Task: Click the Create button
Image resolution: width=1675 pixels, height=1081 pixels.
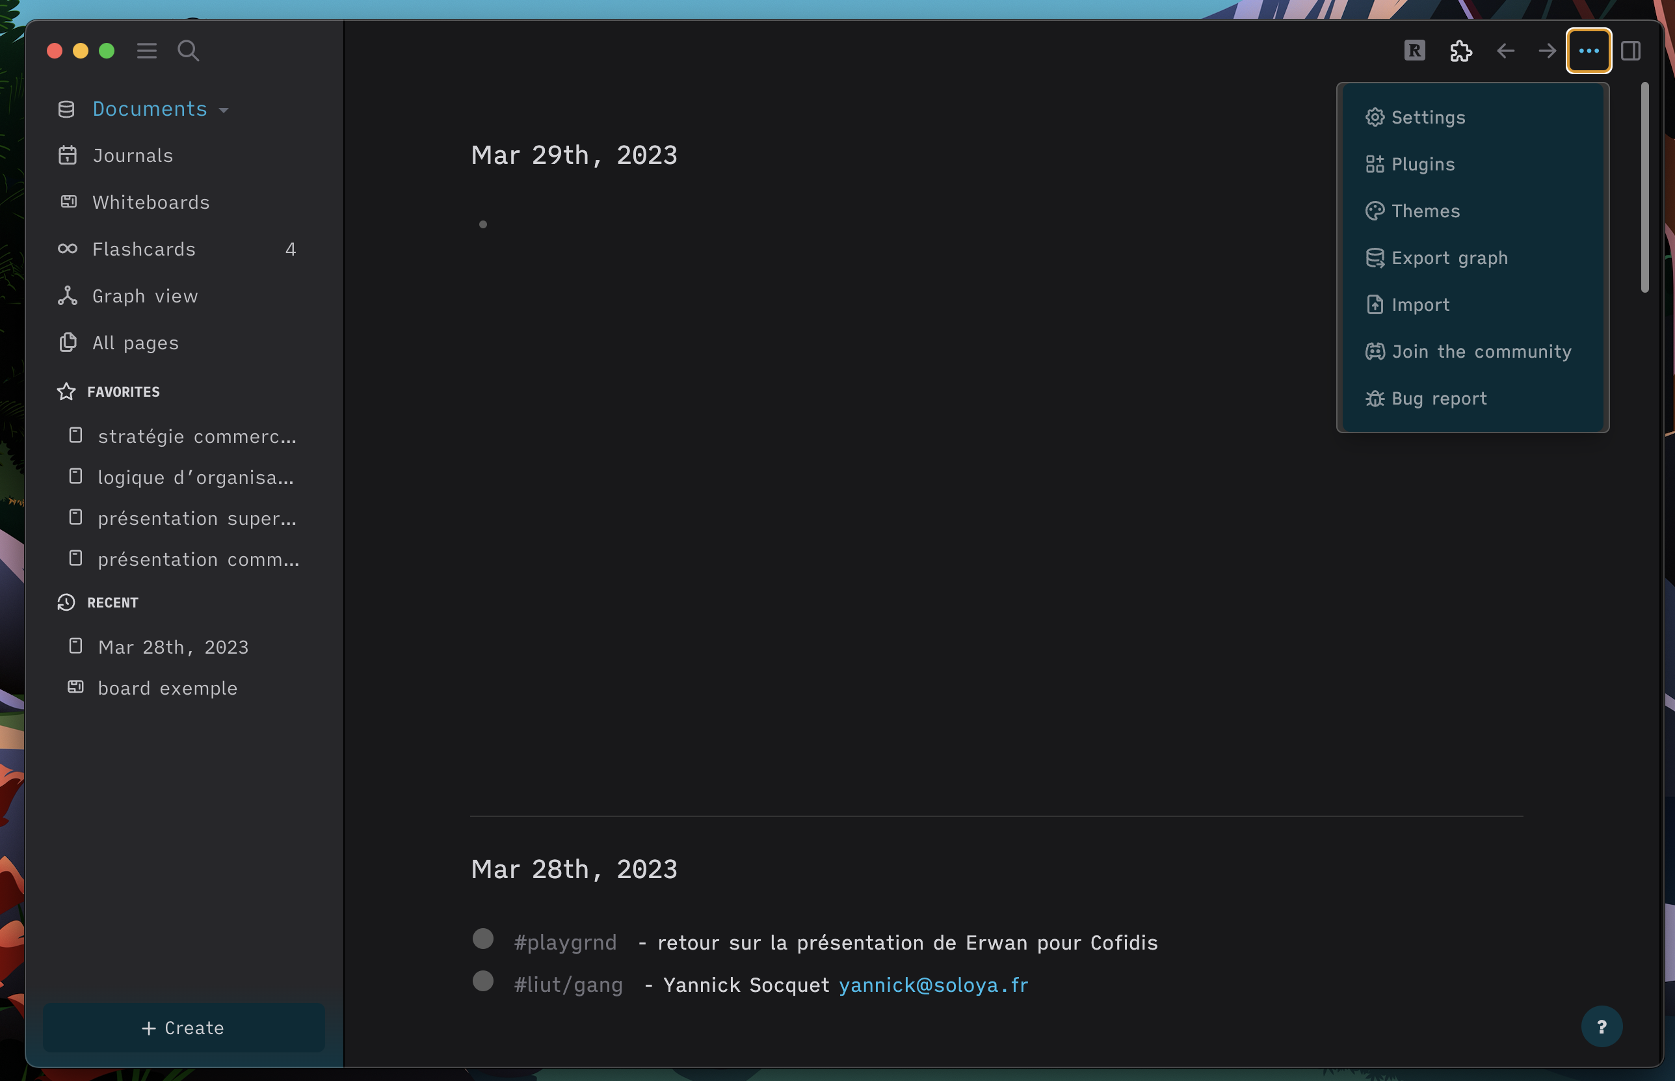Action: (183, 1028)
